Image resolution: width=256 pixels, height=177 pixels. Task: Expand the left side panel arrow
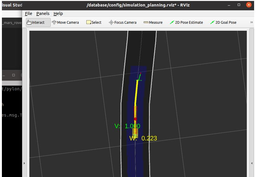coord(24,163)
